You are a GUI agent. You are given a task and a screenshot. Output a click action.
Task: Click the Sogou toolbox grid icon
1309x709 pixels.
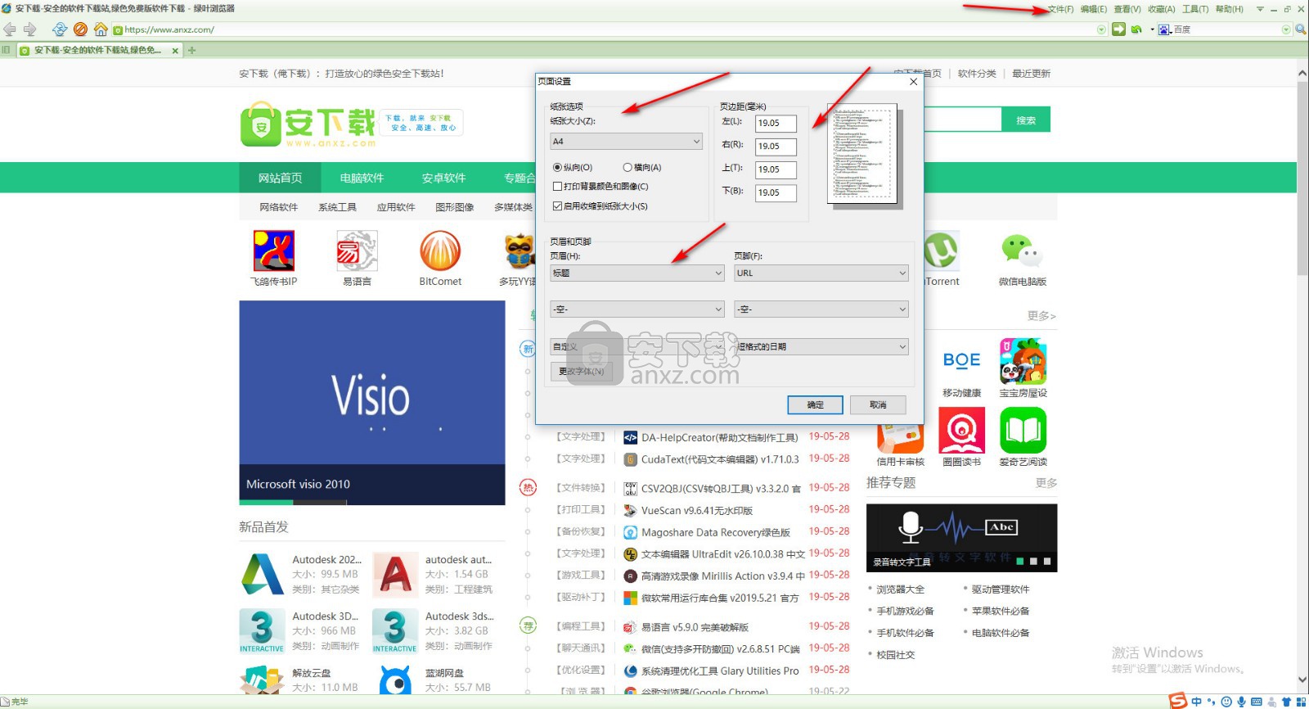1301,702
